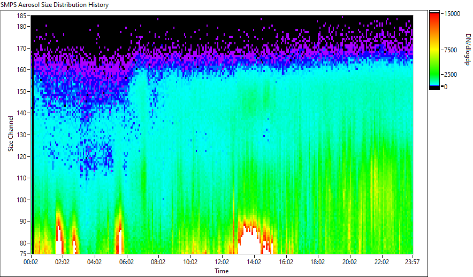This screenshot has height=277, width=473.
Task: Click the Size Channel y-axis label
Action: click(x=11, y=133)
